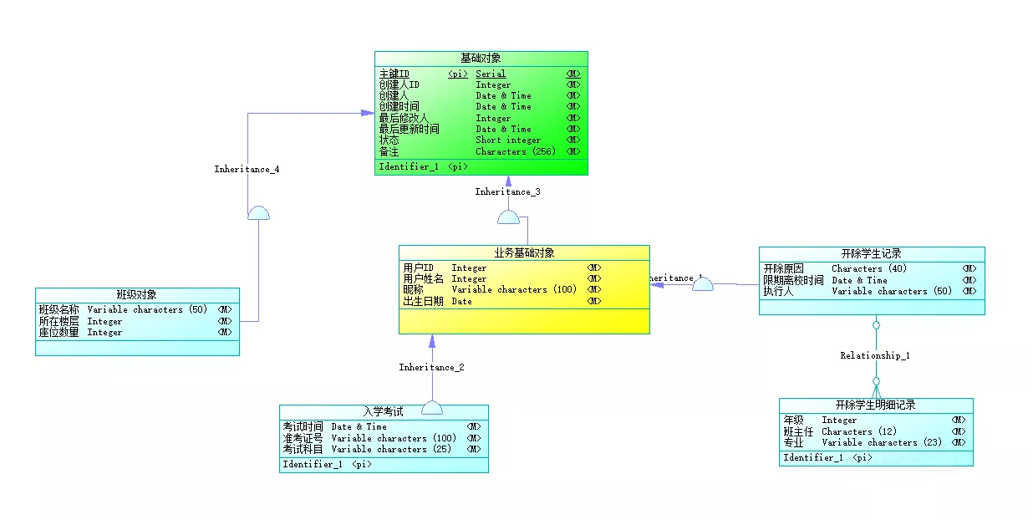Screen dimensions: 1033x520
Task: Click the 备注 attribute row
Action: pyautogui.click(x=480, y=151)
